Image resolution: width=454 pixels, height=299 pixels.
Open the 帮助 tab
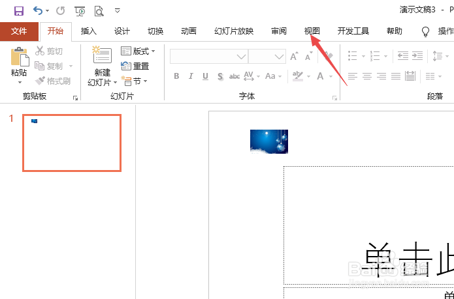pos(395,31)
